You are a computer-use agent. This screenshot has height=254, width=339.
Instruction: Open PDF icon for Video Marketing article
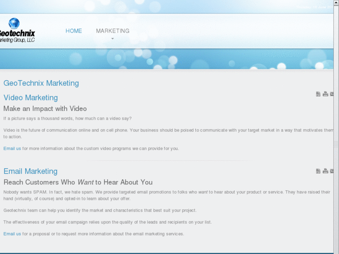(x=318, y=94)
